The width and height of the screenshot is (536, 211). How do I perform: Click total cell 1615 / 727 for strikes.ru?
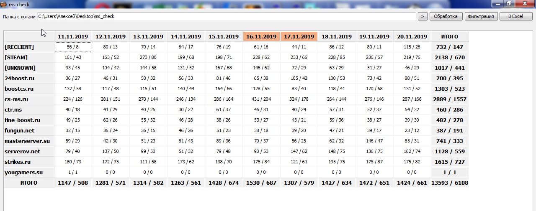pos(450,162)
